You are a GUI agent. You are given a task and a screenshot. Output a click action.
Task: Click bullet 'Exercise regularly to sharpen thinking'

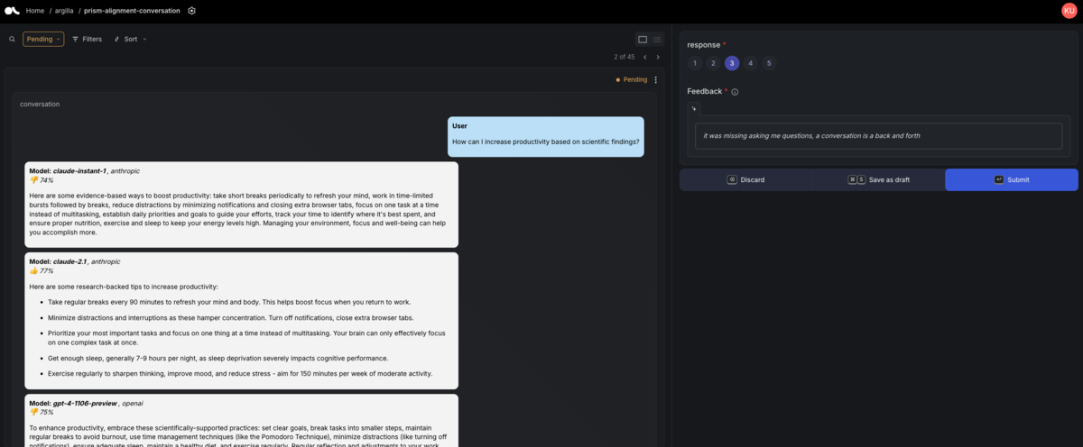click(x=240, y=373)
